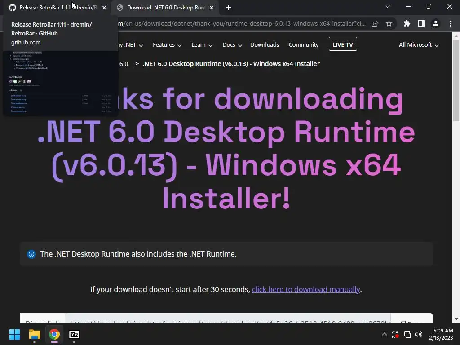Click 'click here to download manually' link
Image resolution: width=460 pixels, height=345 pixels.
pyautogui.click(x=305, y=290)
